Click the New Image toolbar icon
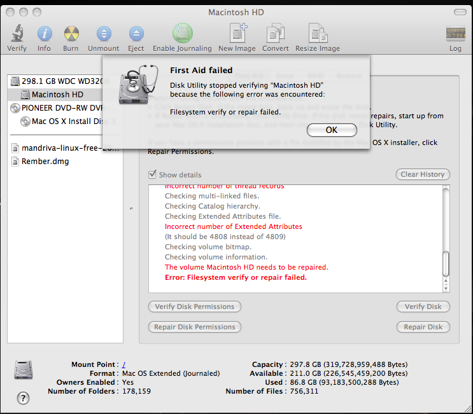The width and height of the screenshot is (473, 414). pyautogui.click(x=238, y=32)
